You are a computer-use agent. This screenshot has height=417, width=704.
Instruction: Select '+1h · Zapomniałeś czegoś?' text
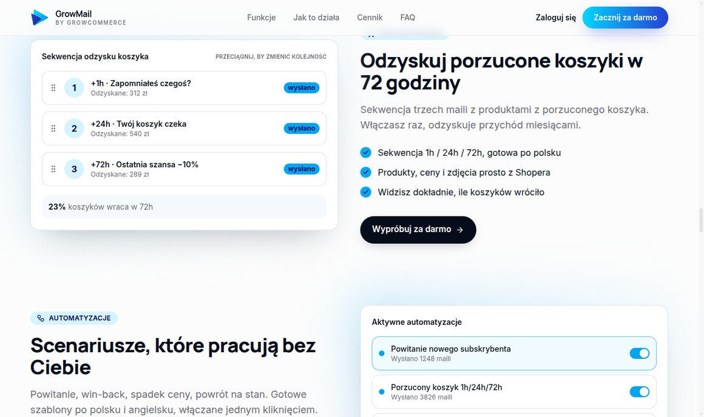point(141,84)
